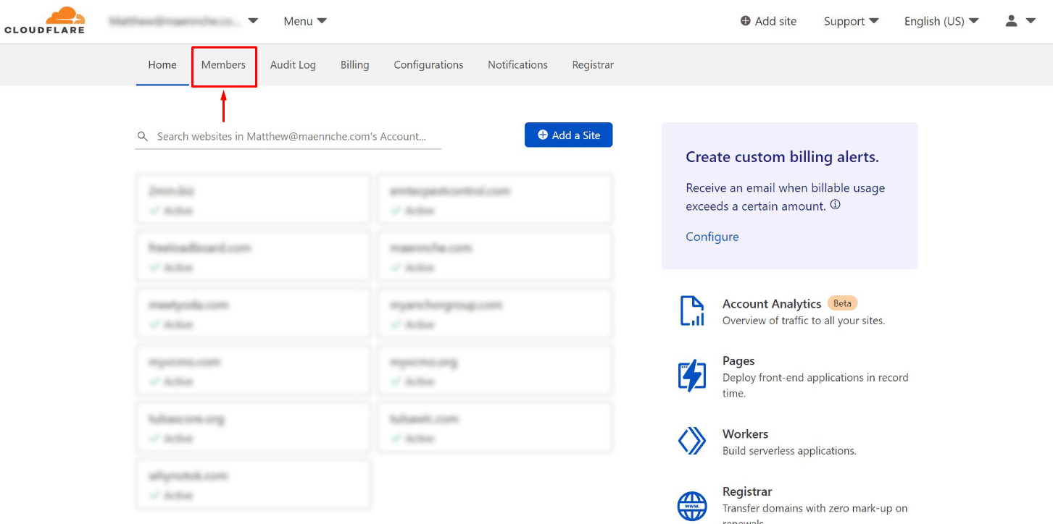Click the Add a Site button

click(568, 135)
